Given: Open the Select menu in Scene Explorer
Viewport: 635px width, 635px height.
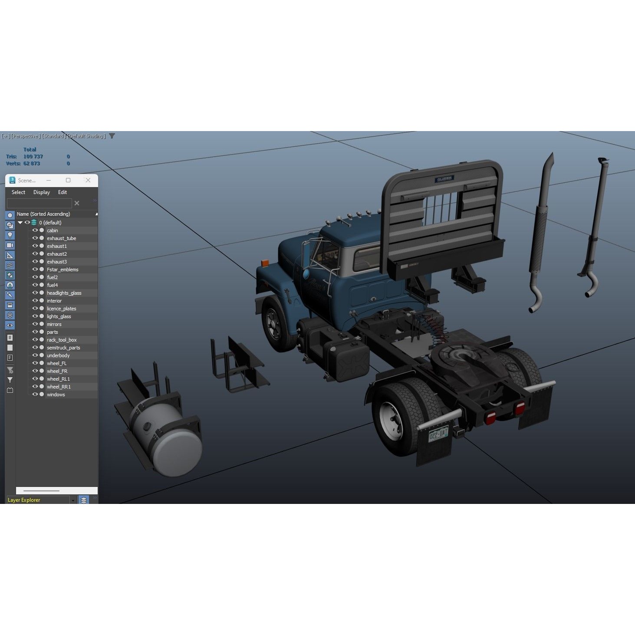Looking at the screenshot, I should pos(18,192).
